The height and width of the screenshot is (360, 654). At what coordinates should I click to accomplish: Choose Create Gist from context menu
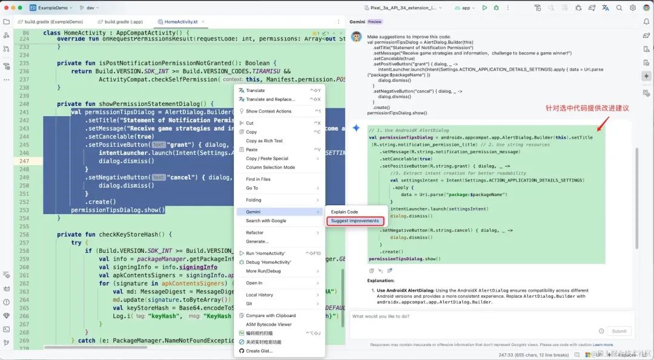[279, 351]
